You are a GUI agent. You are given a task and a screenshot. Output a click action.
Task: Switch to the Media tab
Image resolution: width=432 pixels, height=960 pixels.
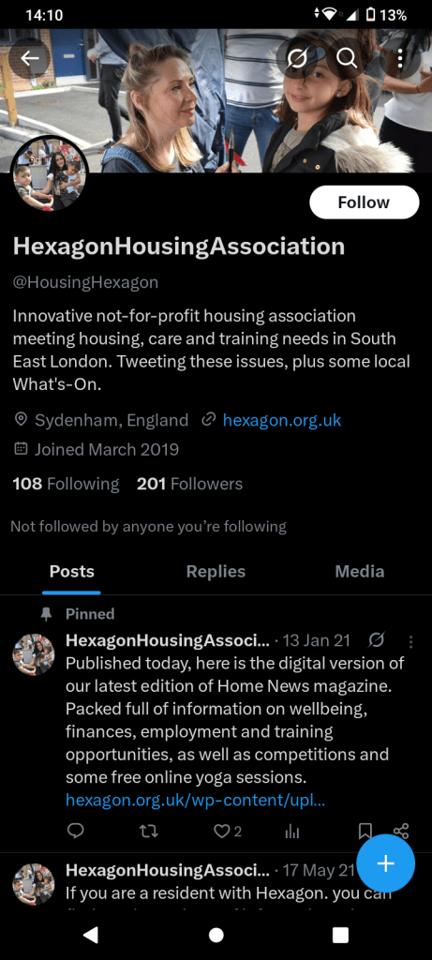coord(360,571)
